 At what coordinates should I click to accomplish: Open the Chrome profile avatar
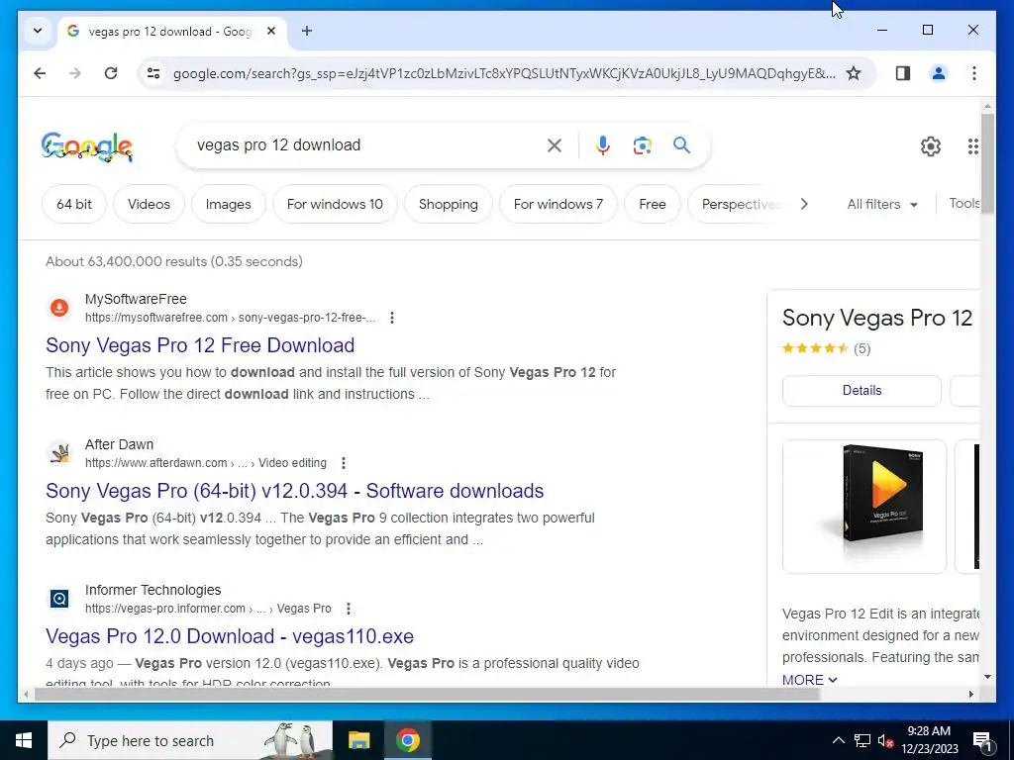[x=939, y=73]
